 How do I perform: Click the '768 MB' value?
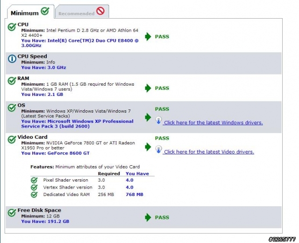point(135,195)
